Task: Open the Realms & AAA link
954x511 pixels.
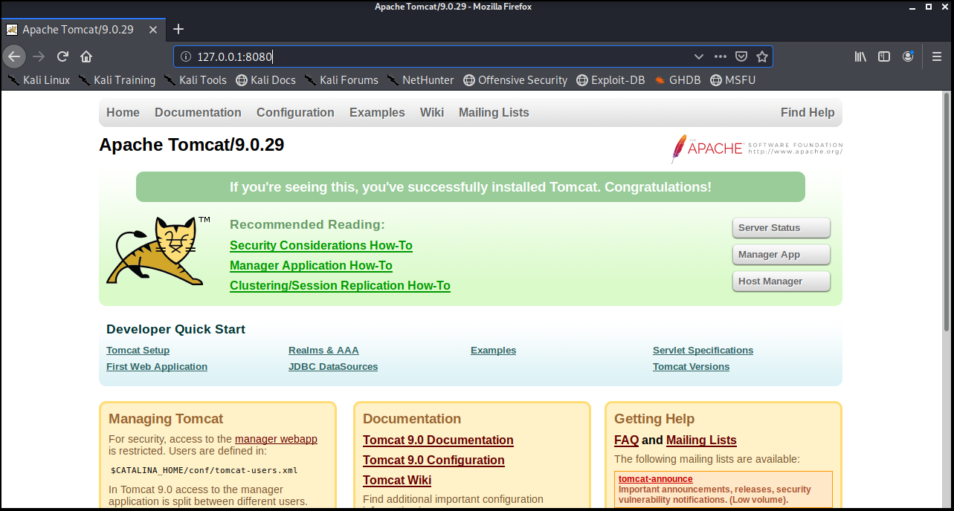Action: (323, 351)
